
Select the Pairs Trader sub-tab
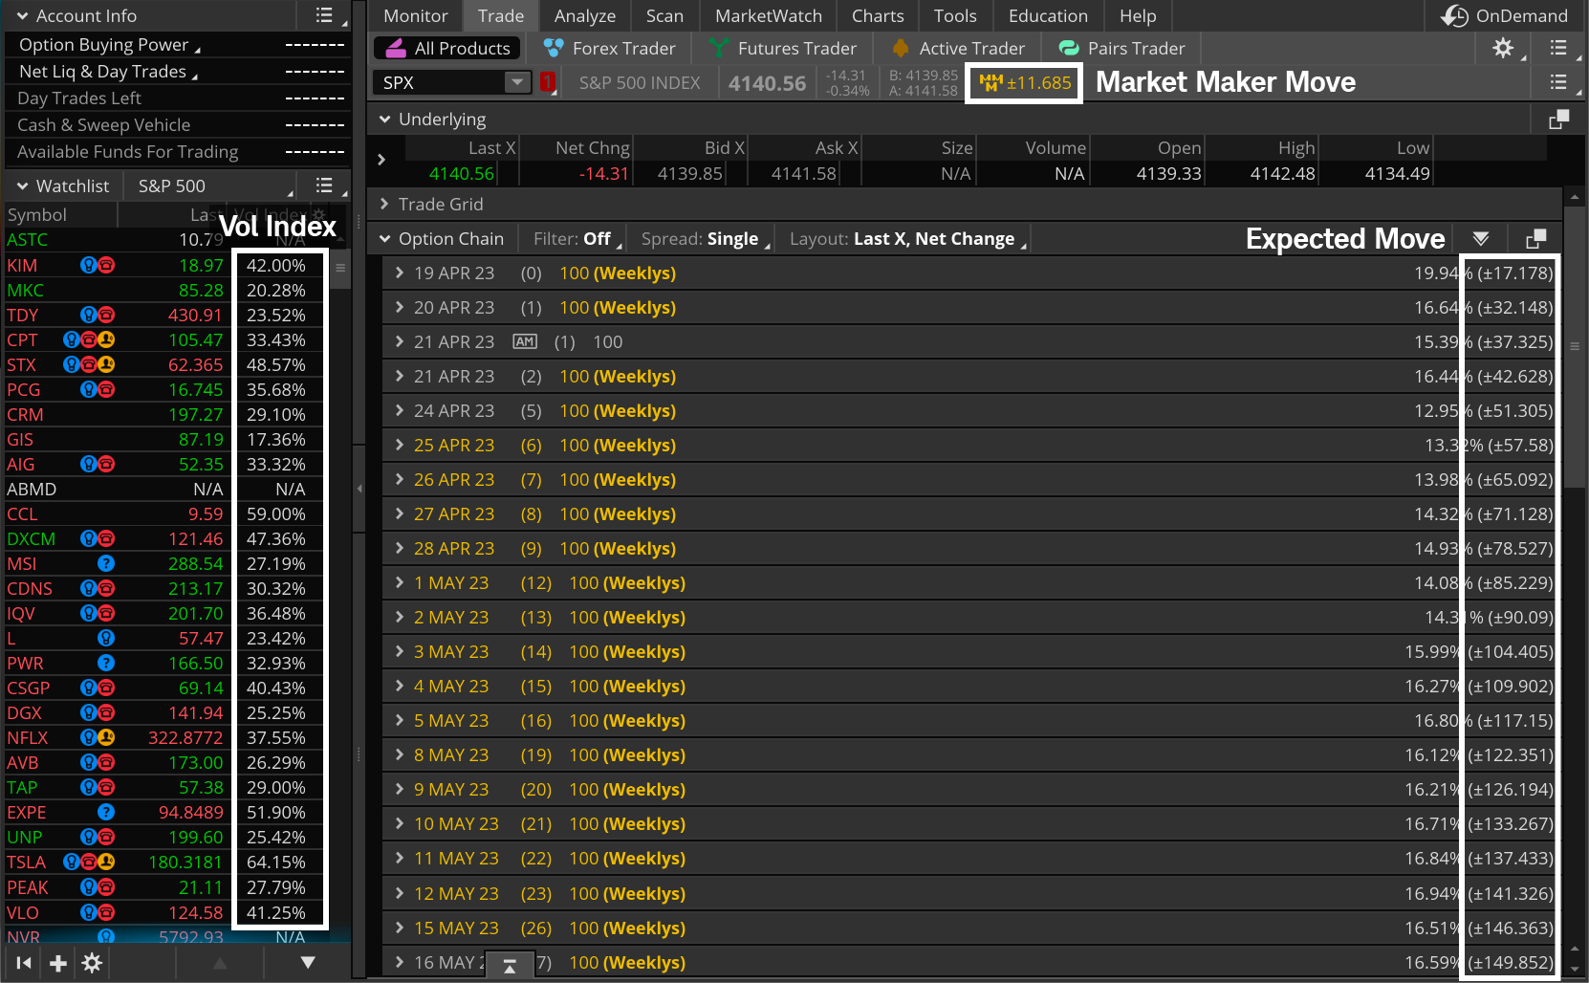tap(1122, 48)
